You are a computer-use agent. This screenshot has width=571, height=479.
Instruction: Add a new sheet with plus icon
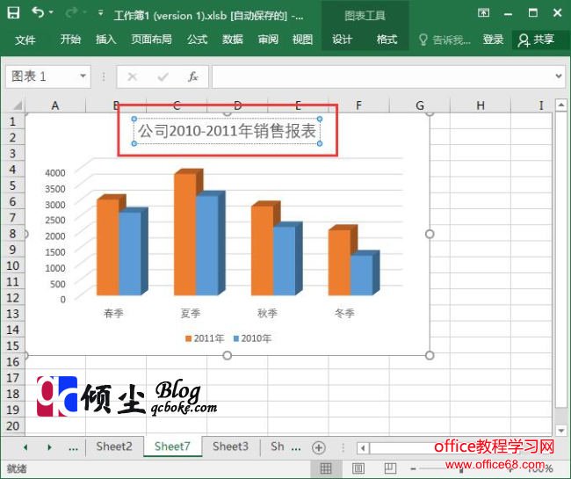pyautogui.click(x=319, y=447)
